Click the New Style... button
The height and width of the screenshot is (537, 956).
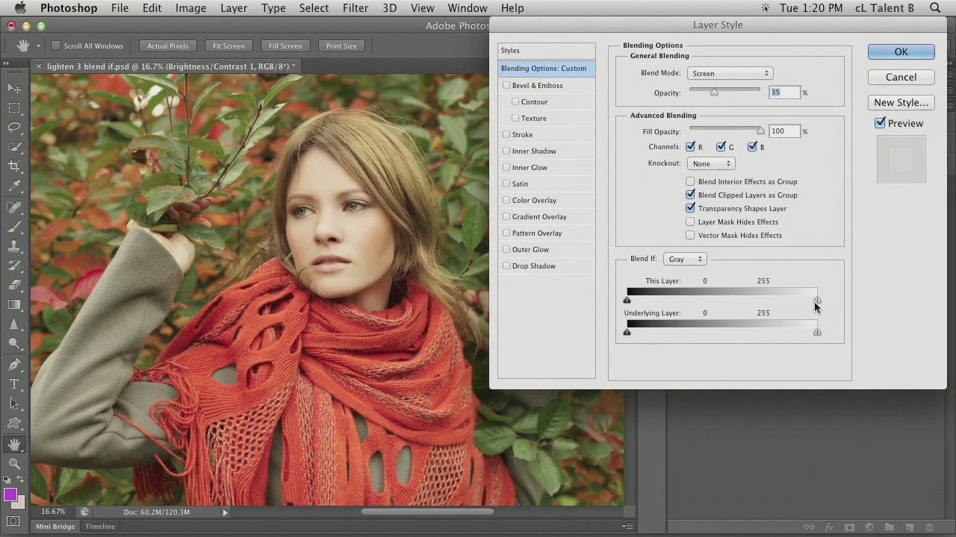pyautogui.click(x=901, y=102)
